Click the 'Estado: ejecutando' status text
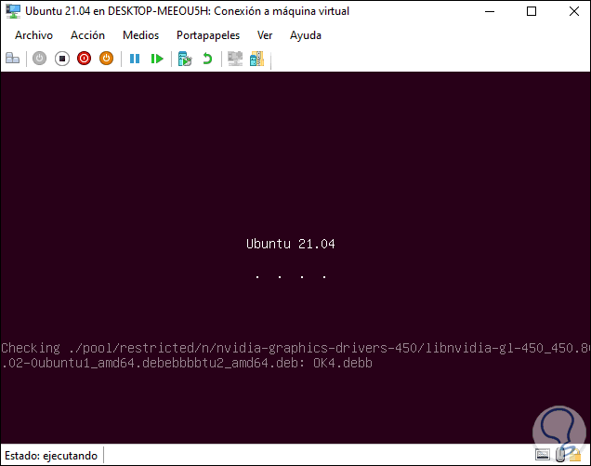 (51, 456)
